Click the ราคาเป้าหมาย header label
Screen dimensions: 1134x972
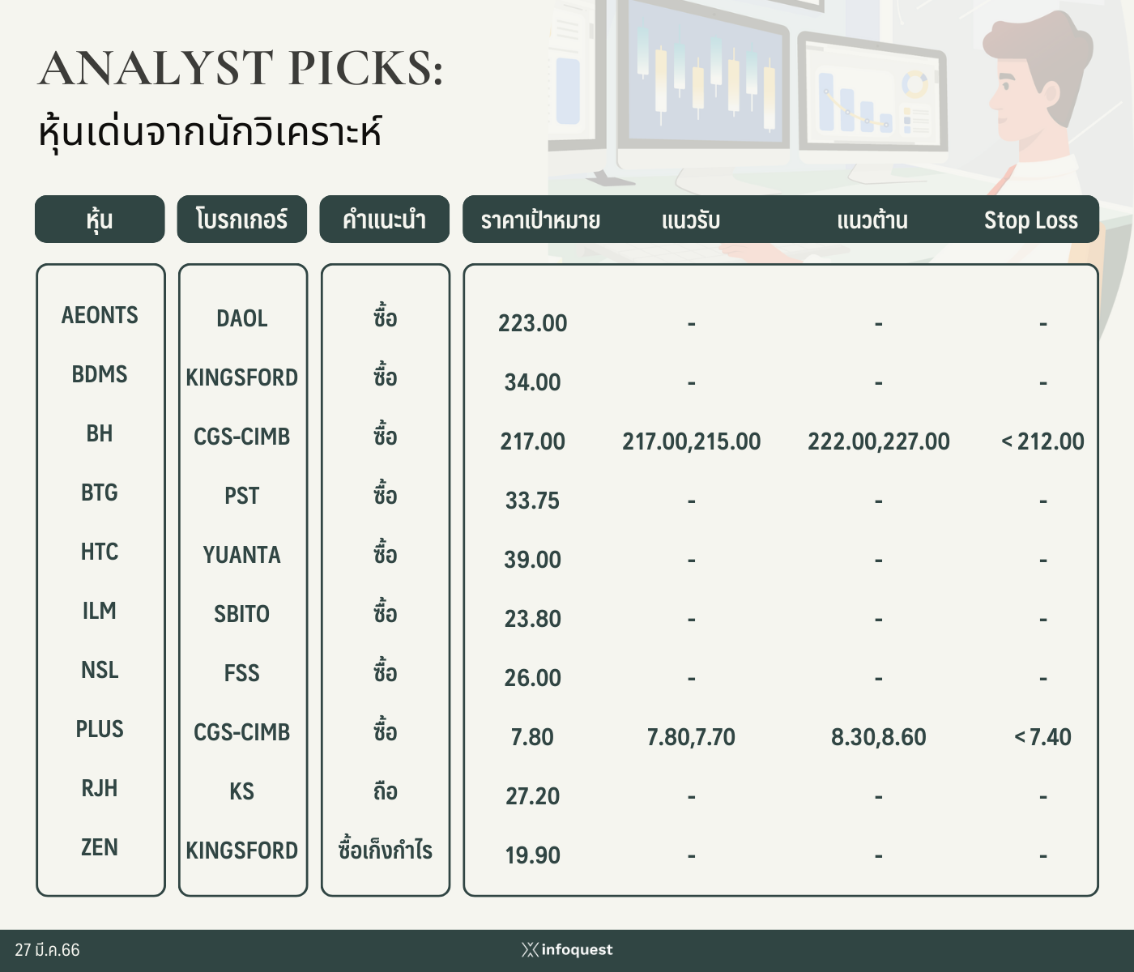point(540,220)
